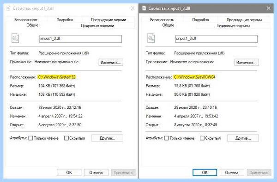Click size value '79,8 КБ (81 768 байт)'

pos(192,86)
